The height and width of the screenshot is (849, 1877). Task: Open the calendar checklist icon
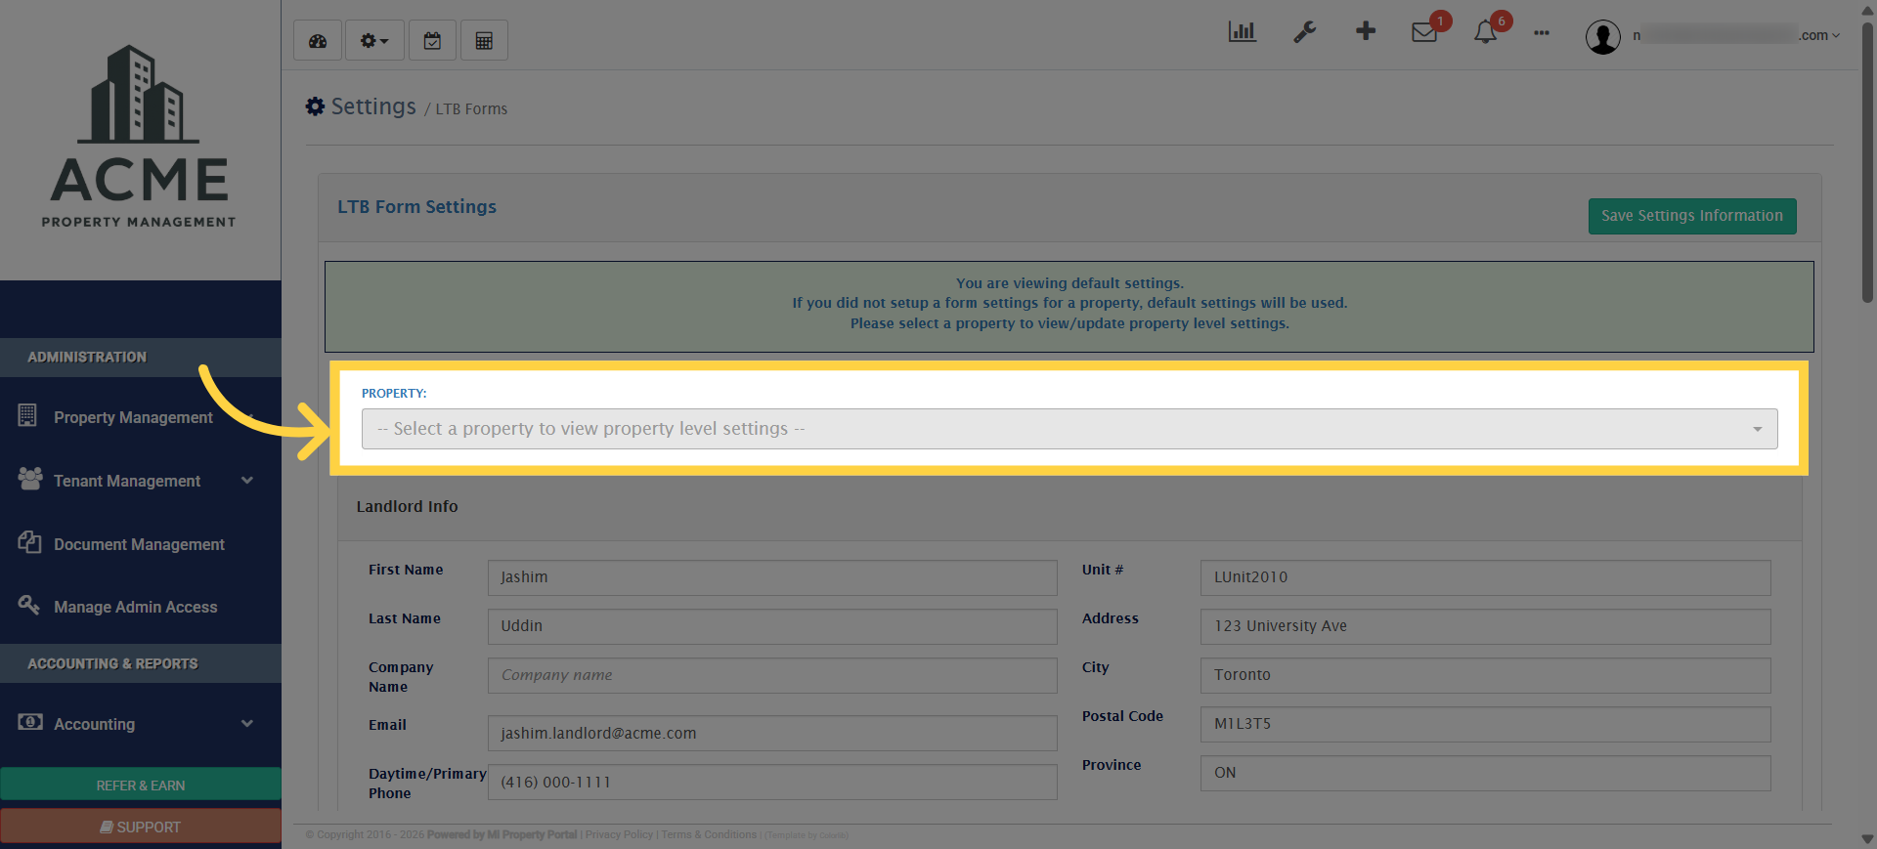pos(432,41)
